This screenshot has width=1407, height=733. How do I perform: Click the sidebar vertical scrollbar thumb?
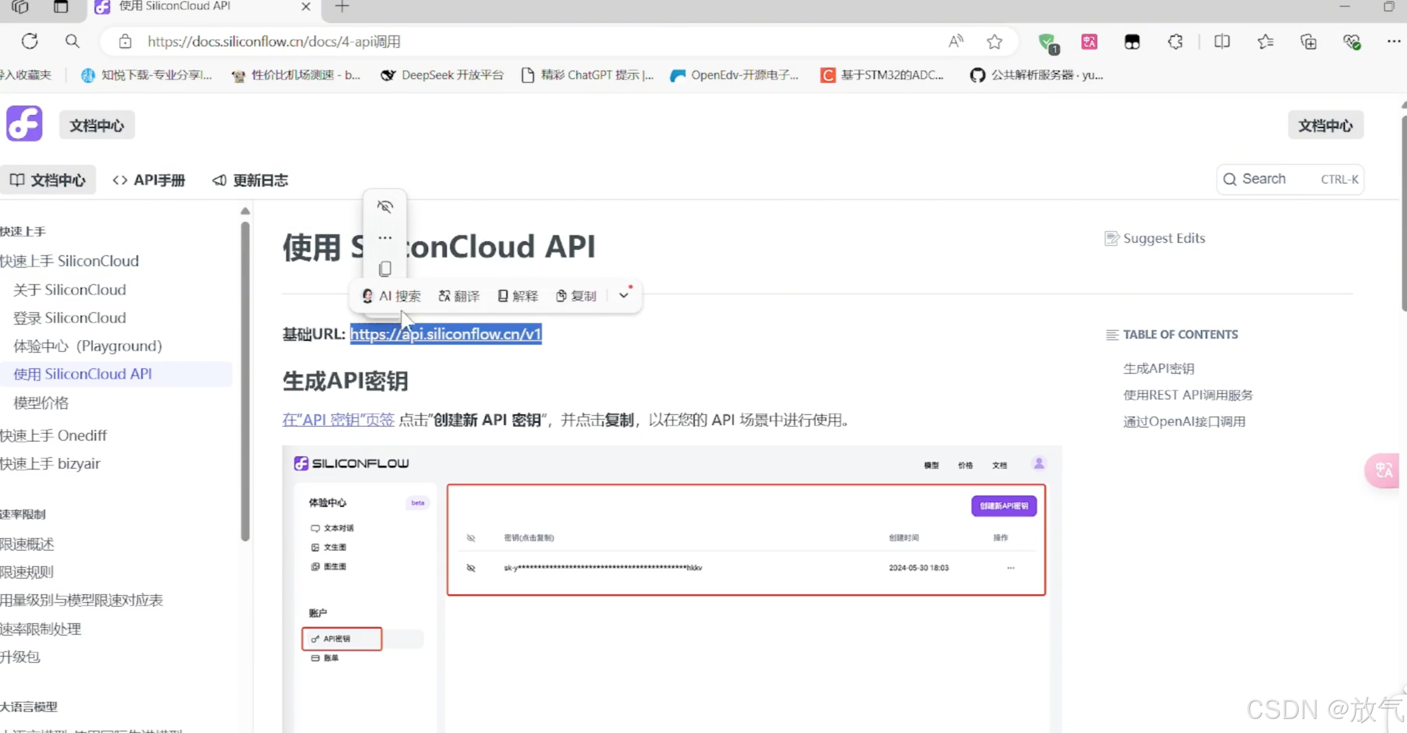pos(245,381)
